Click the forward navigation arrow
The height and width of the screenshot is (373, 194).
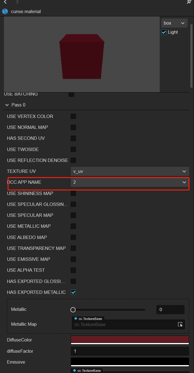coord(17,2)
